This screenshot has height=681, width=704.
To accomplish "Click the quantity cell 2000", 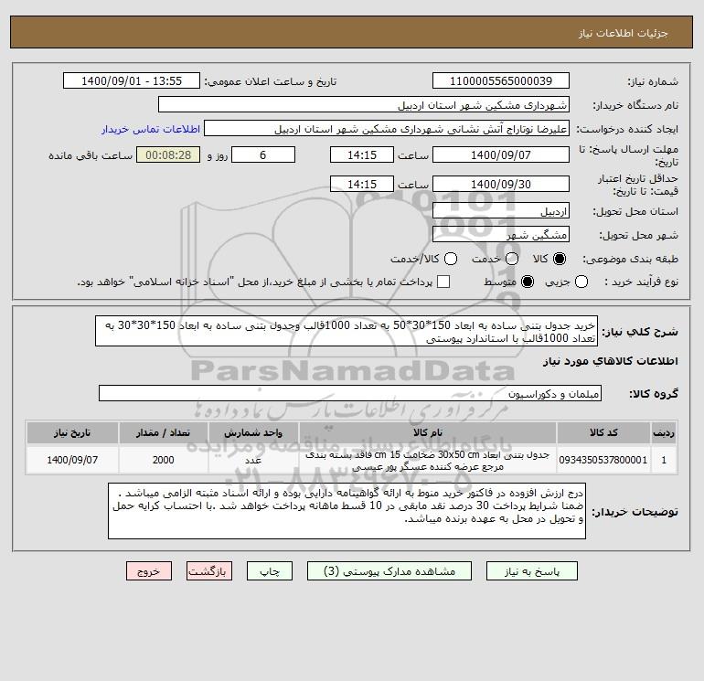I will tap(163, 460).
